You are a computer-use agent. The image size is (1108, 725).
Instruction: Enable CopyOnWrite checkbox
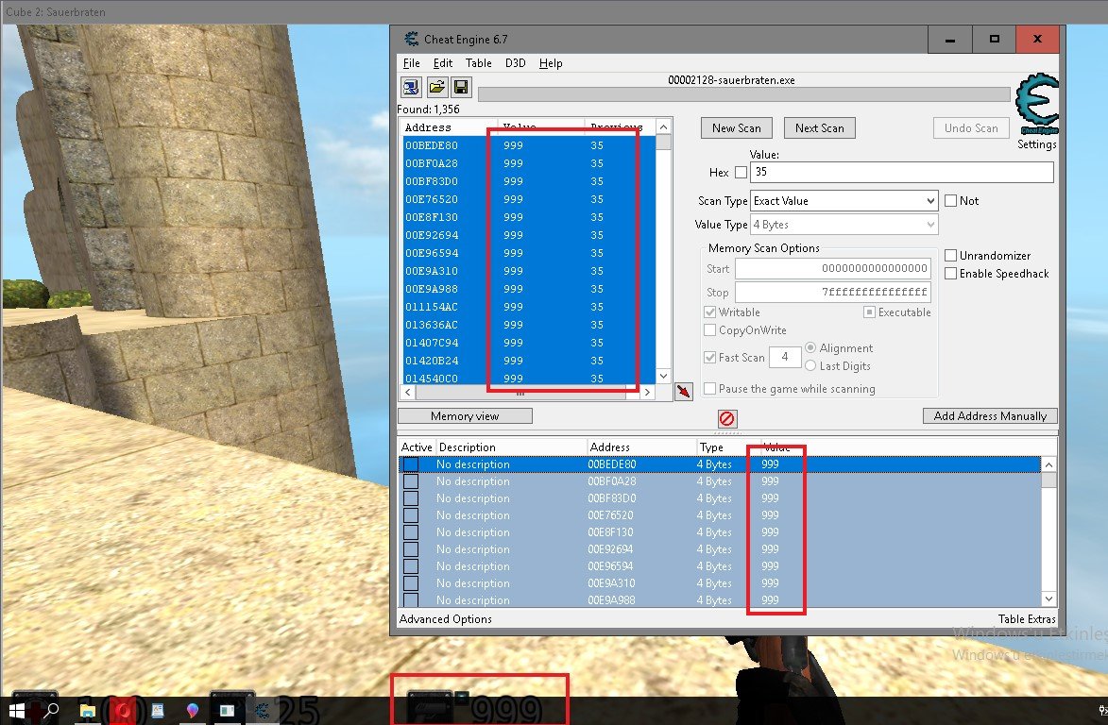click(709, 330)
